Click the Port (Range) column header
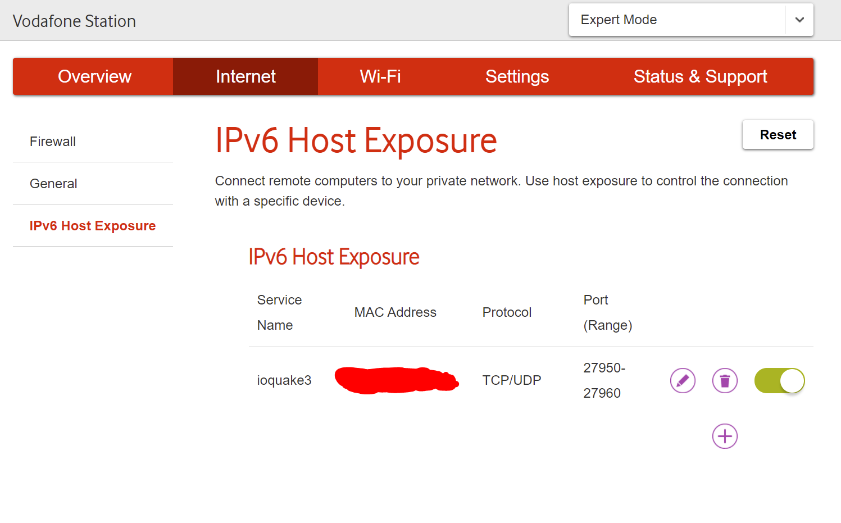 point(607,312)
